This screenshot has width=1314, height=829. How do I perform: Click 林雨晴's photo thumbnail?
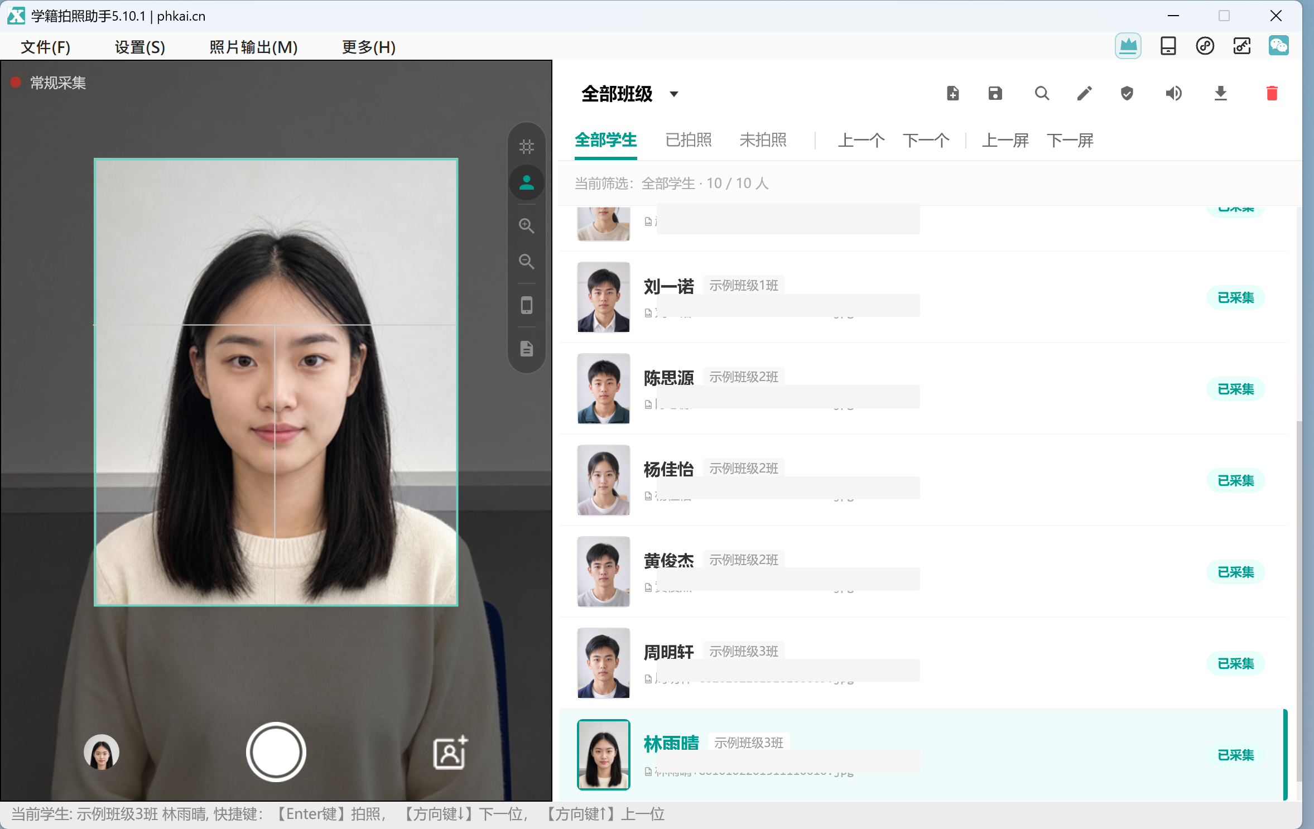click(x=603, y=755)
